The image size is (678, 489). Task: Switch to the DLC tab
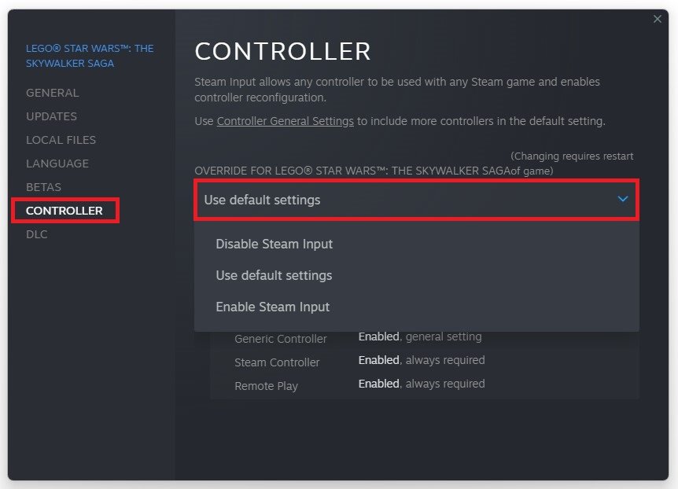37,234
